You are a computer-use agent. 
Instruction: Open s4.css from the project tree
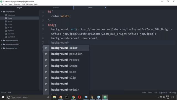10,27
